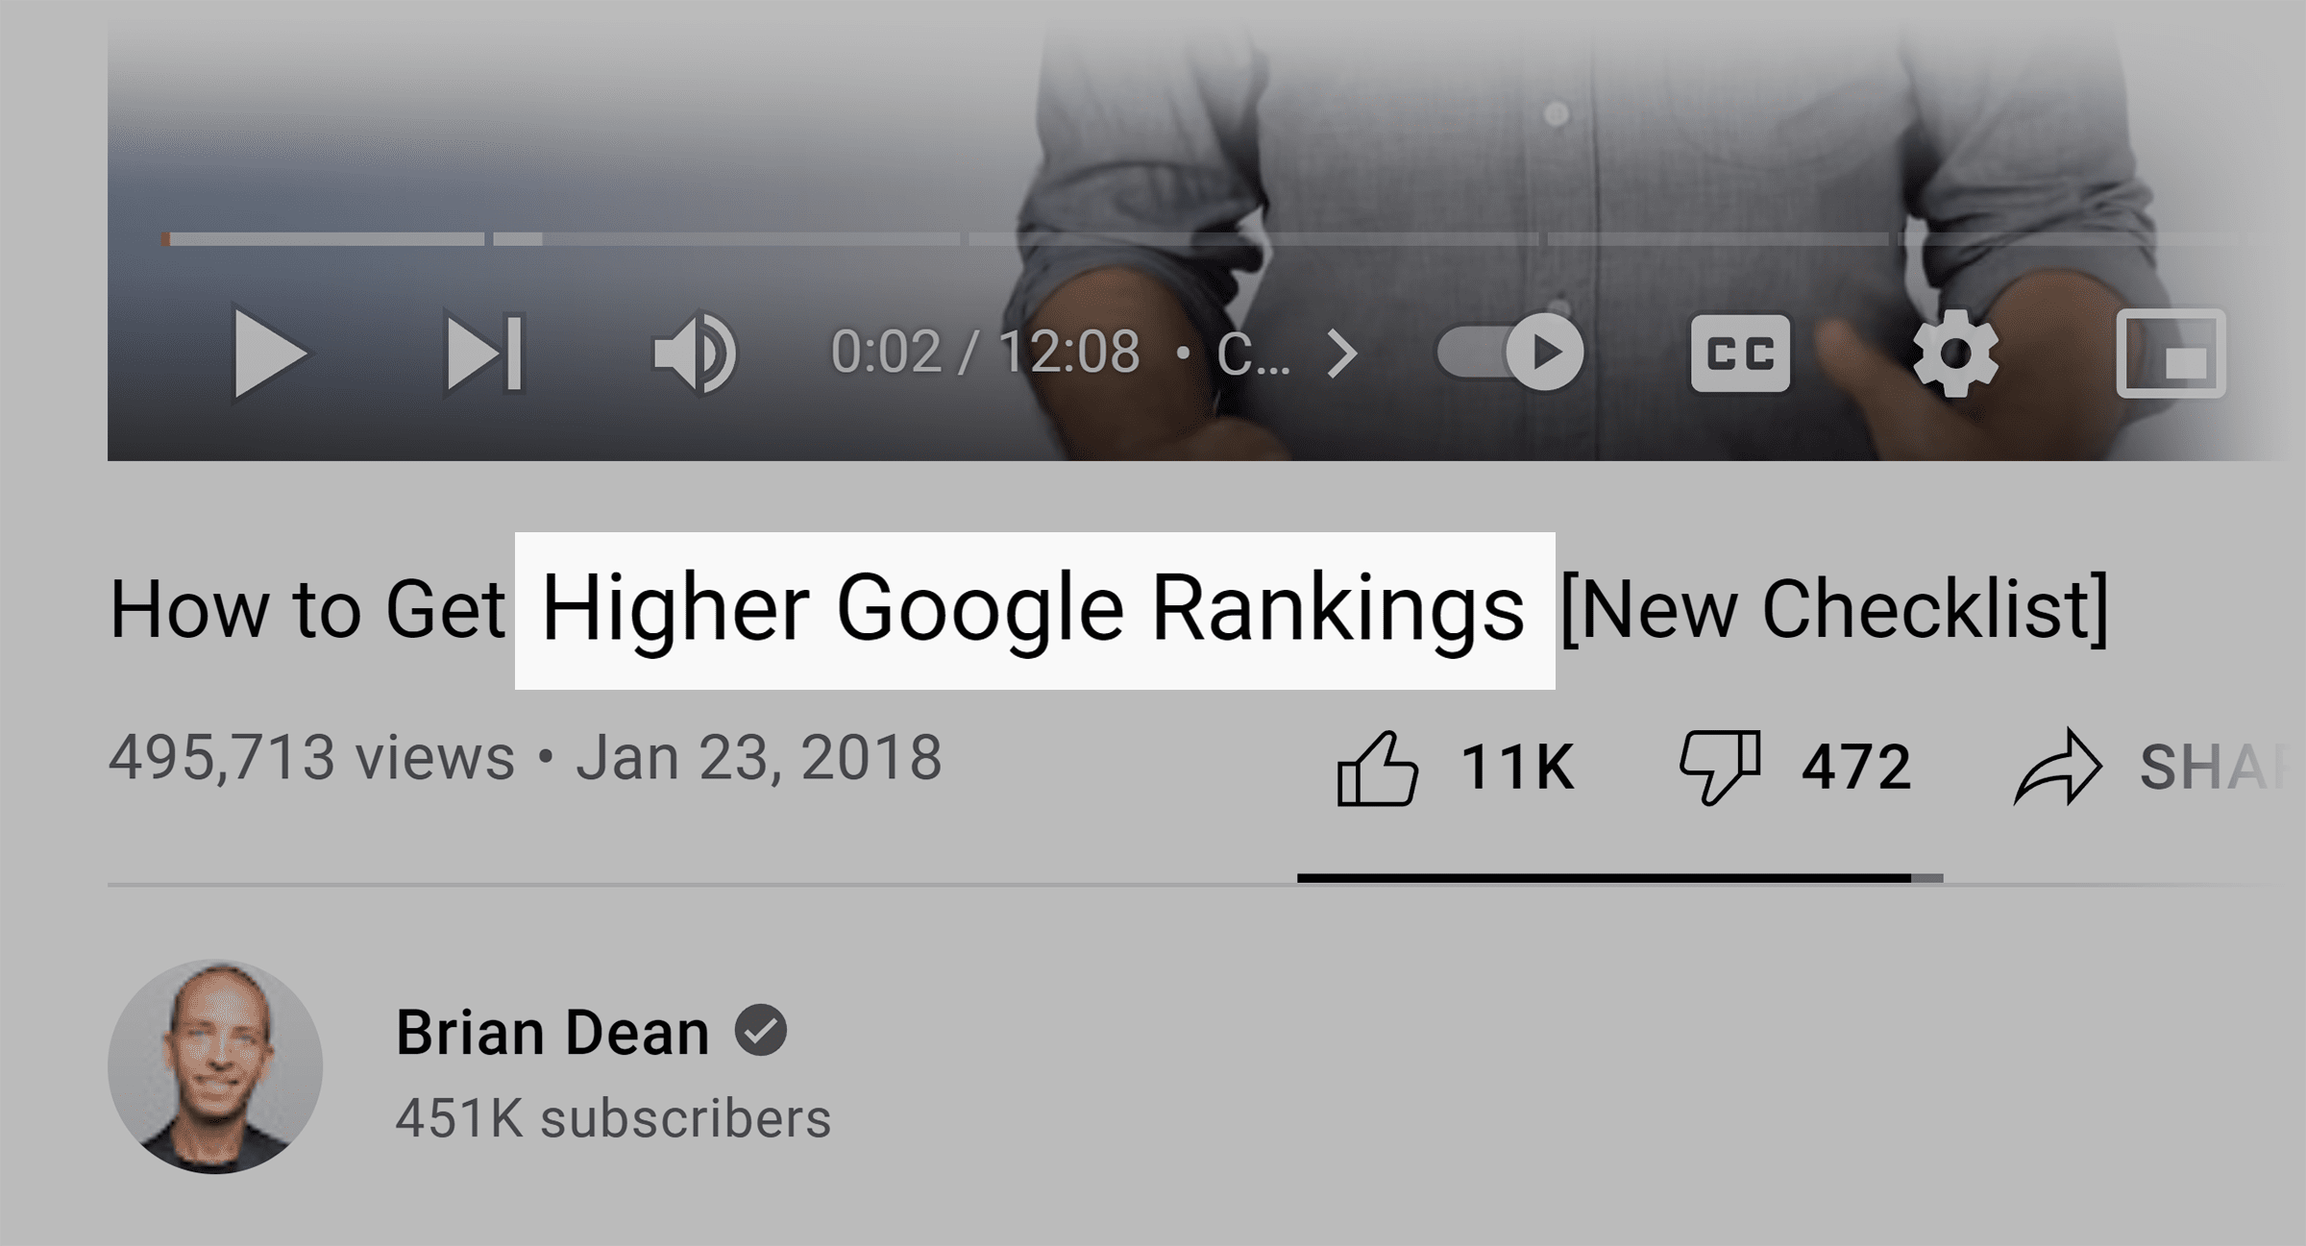
Task: Switch to miniplayer mode
Action: click(2171, 353)
